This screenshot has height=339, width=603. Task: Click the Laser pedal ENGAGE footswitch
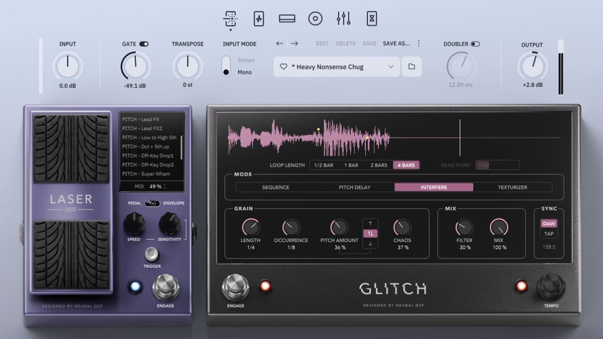tap(166, 287)
